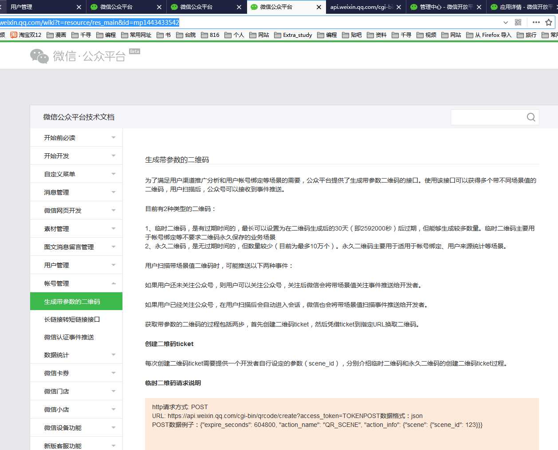Image resolution: width=558 pixels, height=450 pixels.
Task: Open the three-dots page actions menu
Action: pyautogui.click(x=536, y=22)
